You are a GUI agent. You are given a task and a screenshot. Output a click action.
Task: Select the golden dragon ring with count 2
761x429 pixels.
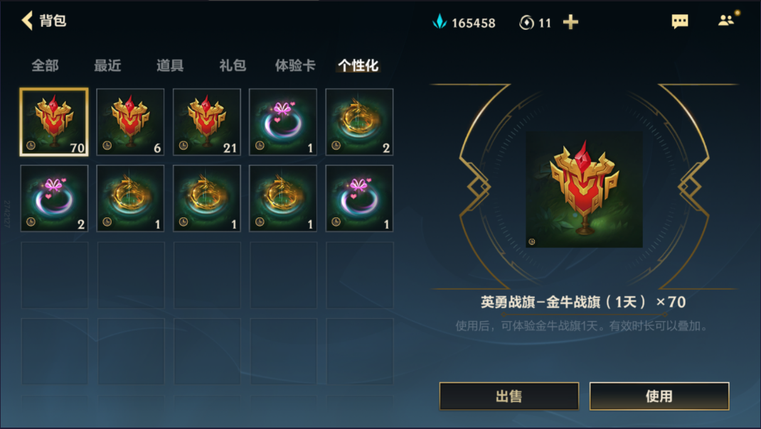359,122
